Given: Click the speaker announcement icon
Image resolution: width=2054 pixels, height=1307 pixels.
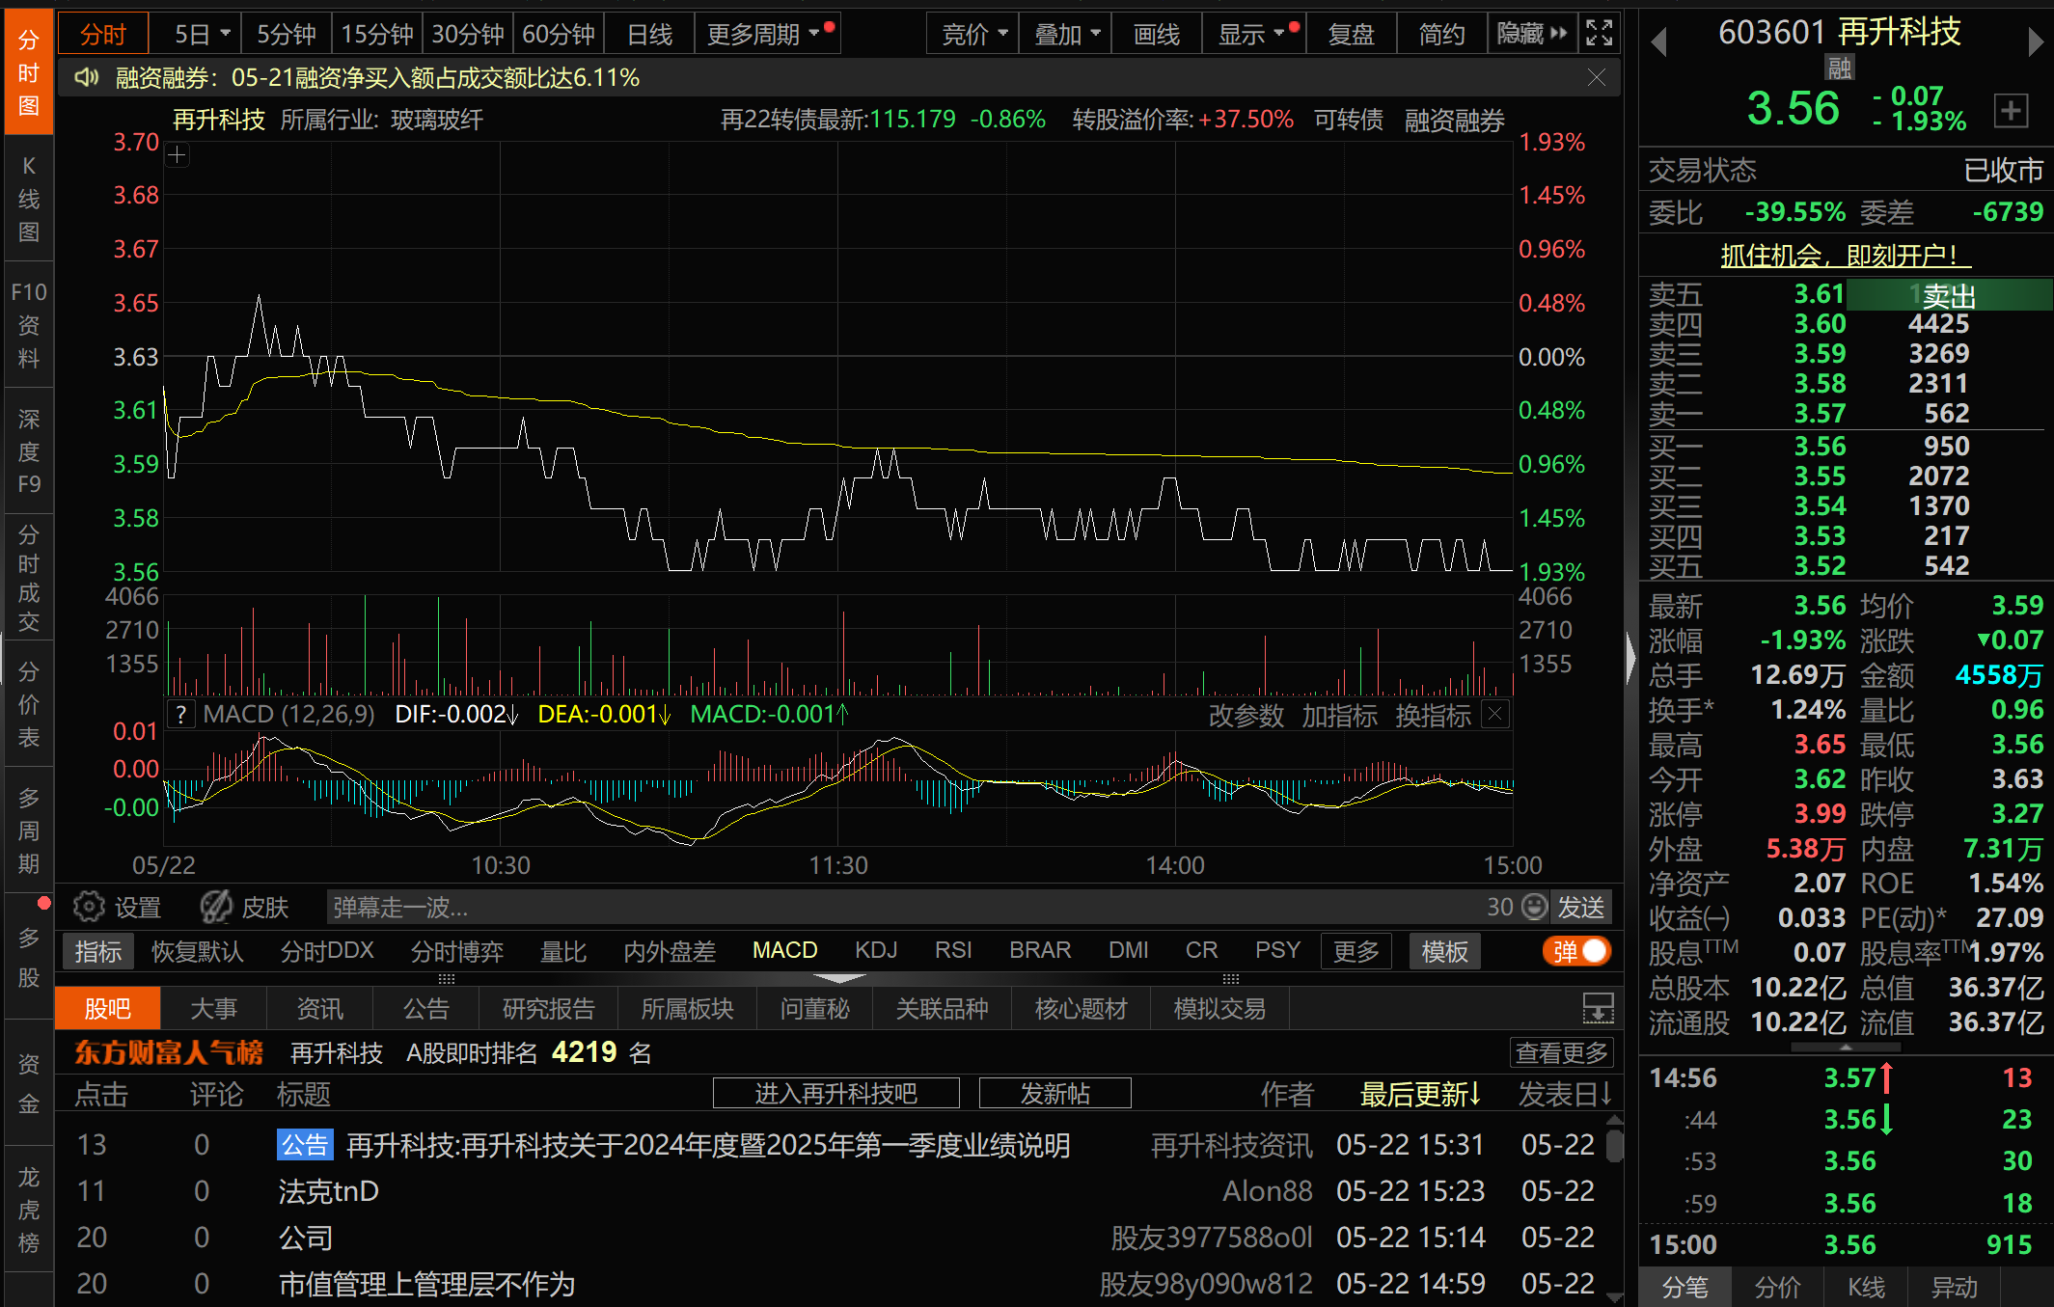Looking at the screenshot, I should [88, 77].
